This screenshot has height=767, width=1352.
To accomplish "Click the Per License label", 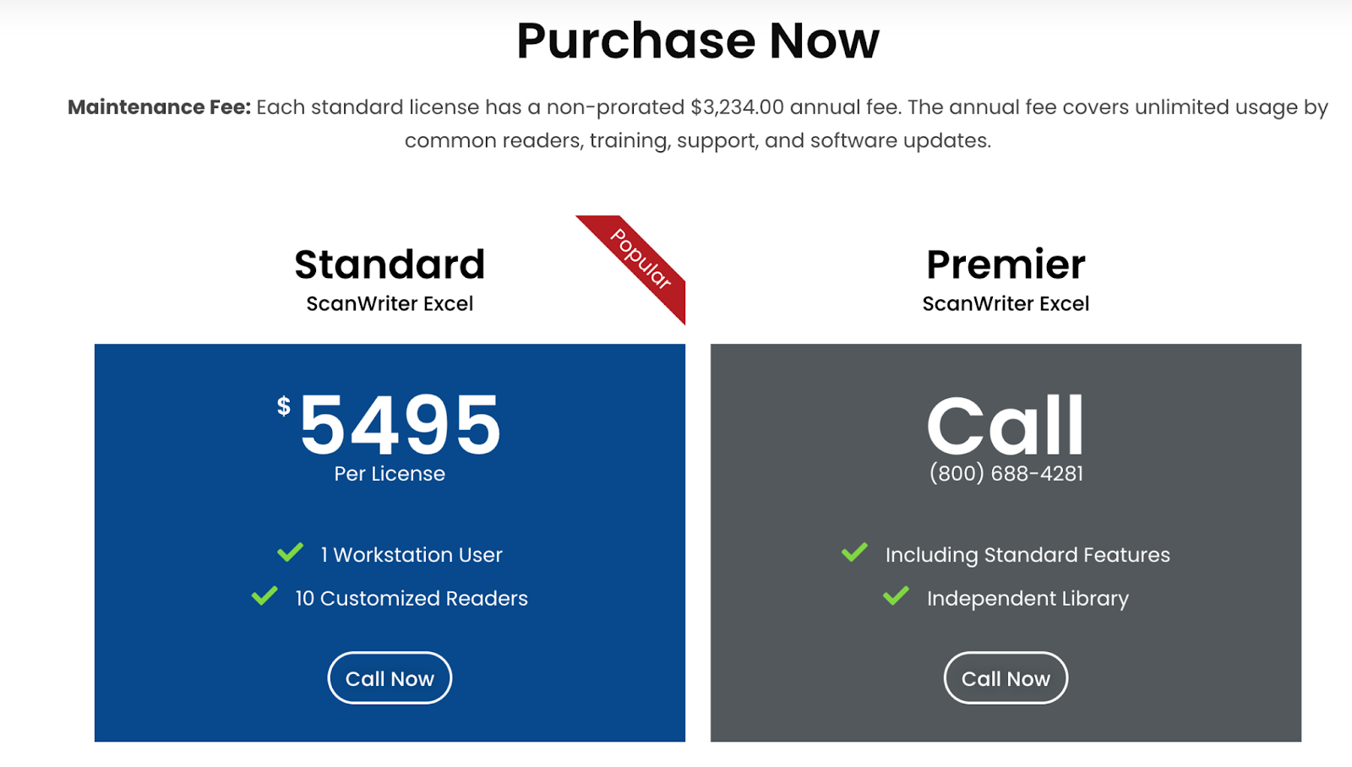I will [390, 474].
